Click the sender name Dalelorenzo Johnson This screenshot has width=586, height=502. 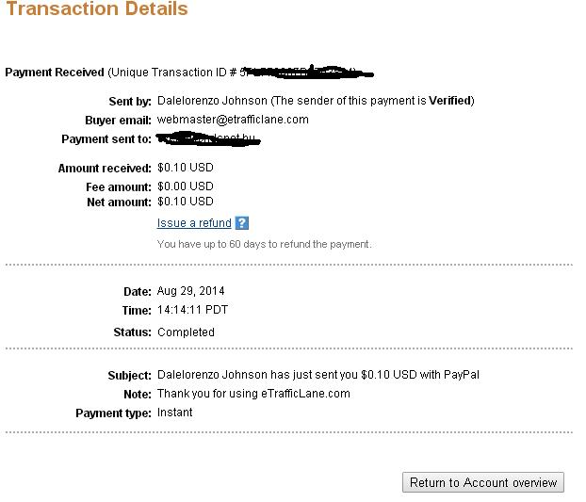tap(212, 101)
